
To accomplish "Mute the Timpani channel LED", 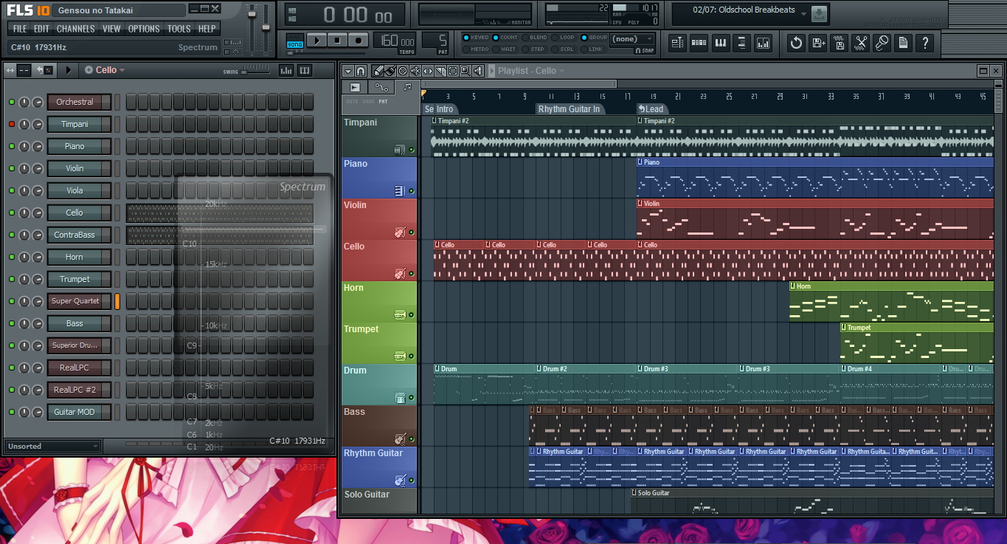I will coord(12,124).
